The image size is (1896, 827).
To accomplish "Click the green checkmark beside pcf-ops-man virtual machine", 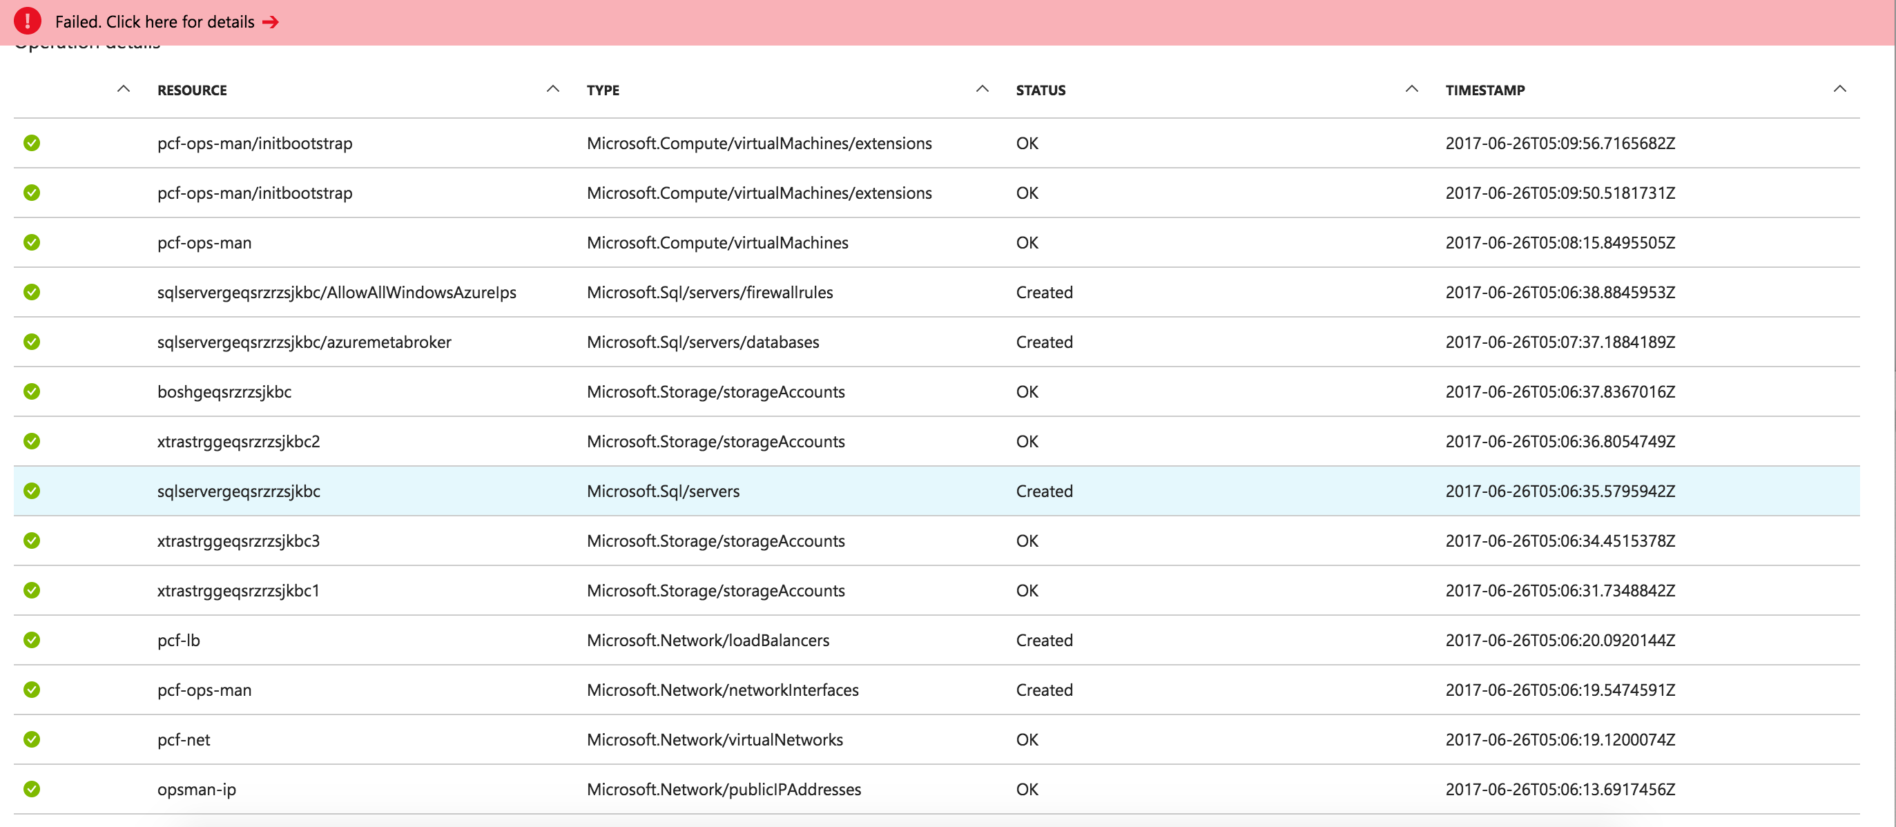I will pyautogui.click(x=32, y=242).
